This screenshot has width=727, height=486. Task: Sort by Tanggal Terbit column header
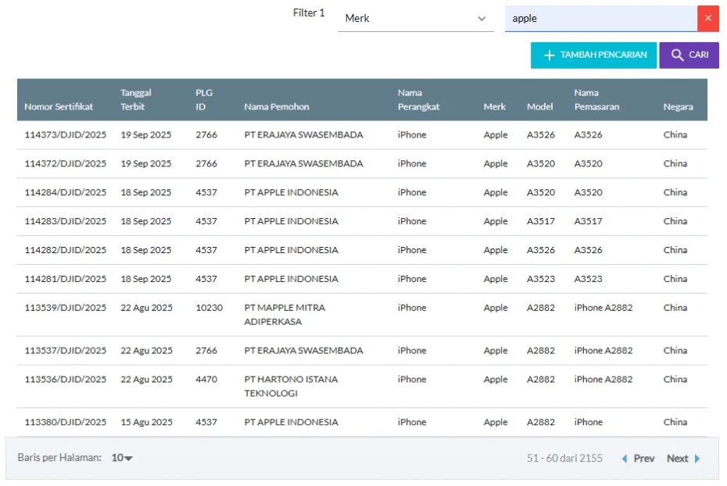136,100
